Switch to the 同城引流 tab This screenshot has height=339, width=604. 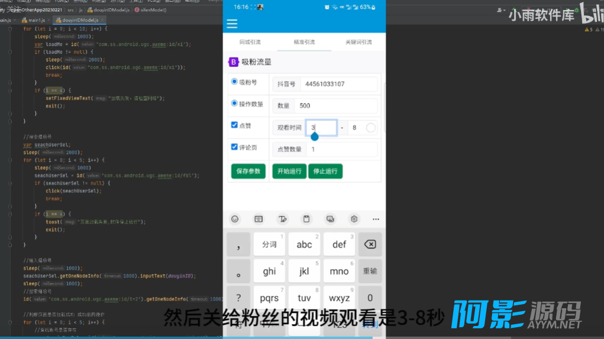pyautogui.click(x=250, y=42)
